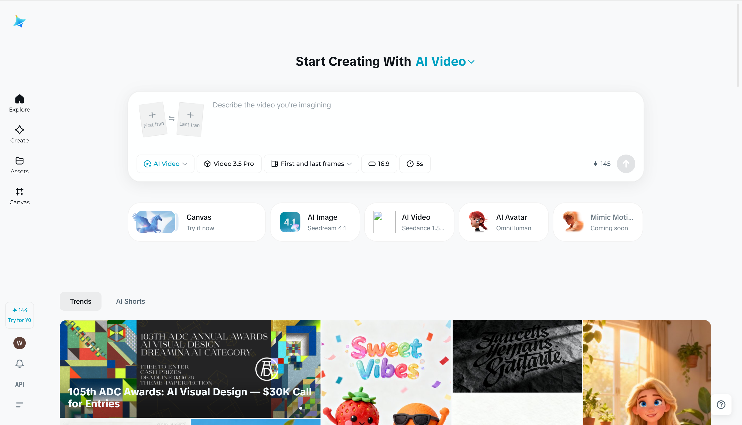The image size is (742, 425).
Task: Open the Explore home icon
Action: (20, 99)
